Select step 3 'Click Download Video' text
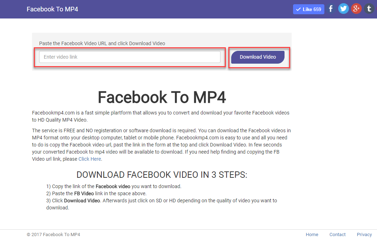The height and width of the screenshot is (240, 377). point(161,204)
